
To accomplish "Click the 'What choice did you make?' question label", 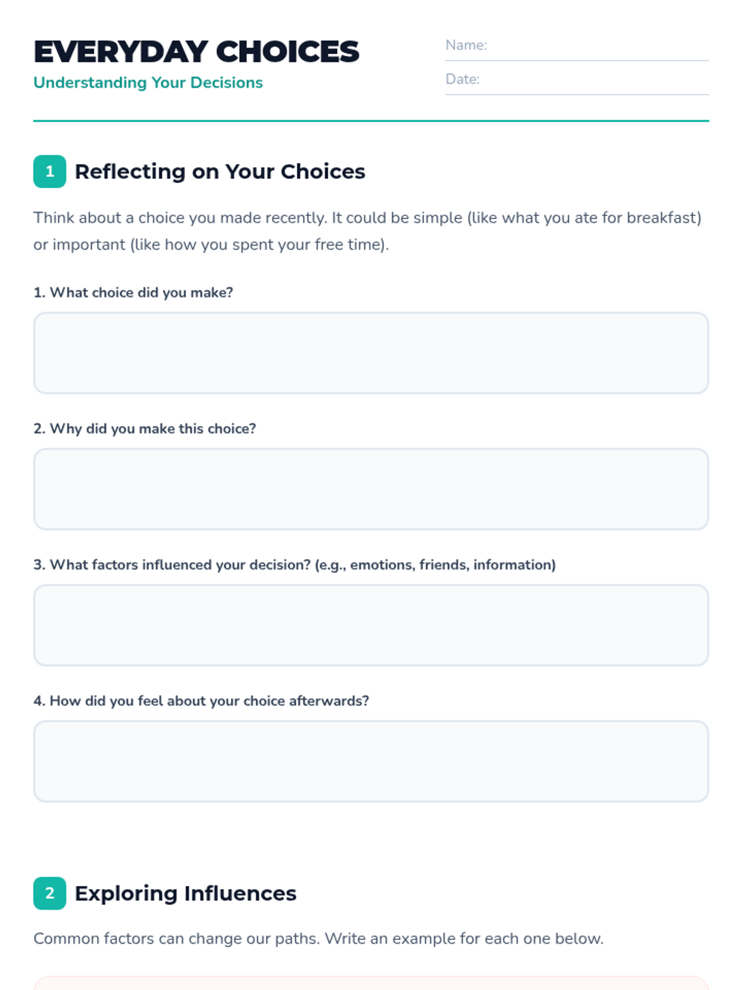I will tap(133, 292).
